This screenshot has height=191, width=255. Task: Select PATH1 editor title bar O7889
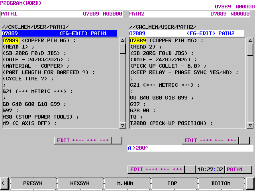pyautogui.click(x=59, y=33)
